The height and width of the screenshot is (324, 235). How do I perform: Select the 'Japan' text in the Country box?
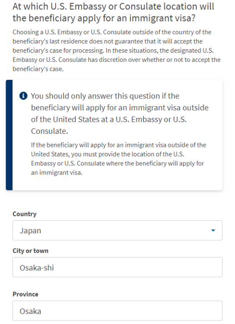[x=30, y=231]
